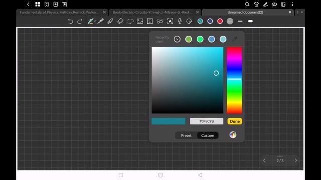Choose the blue pen color in toolbar
321x180 pixels.
pyautogui.click(x=210, y=21)
